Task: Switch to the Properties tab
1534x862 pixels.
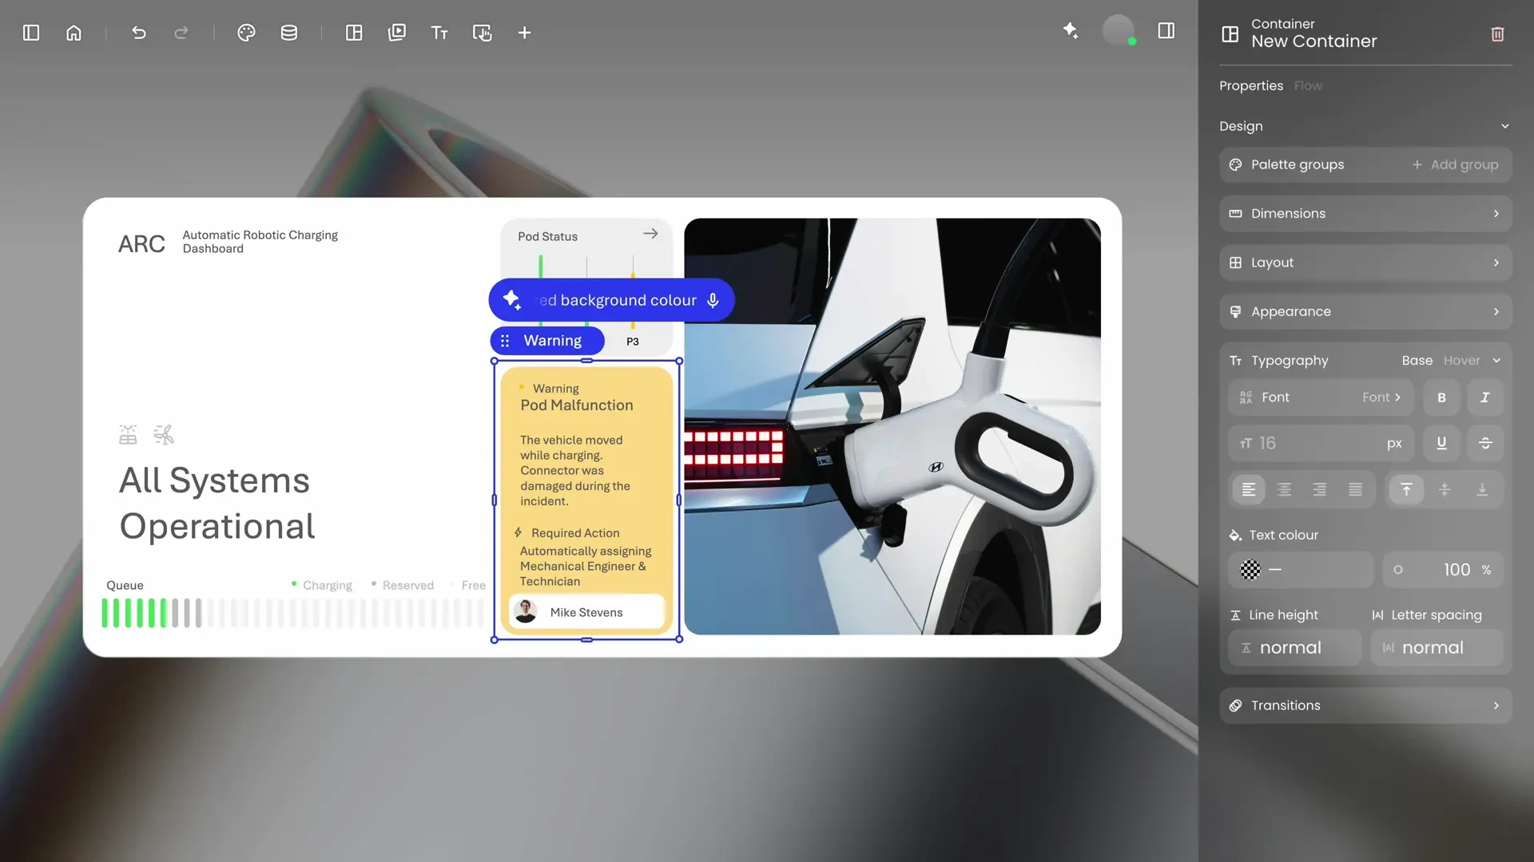Action: tap(1251, 85)
